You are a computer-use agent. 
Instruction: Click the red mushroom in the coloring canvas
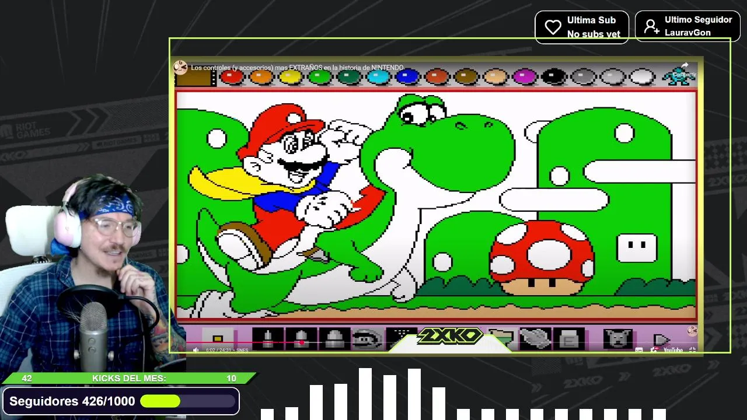pyautogui.click(x=541, y=257)
